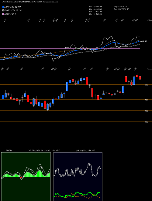Click the '<Tops' axis label
152x201 pixels.
click(x=149, y=20)
